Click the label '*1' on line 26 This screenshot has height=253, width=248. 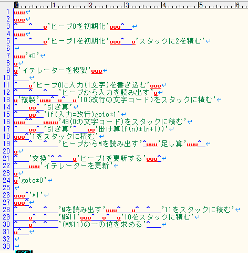(36, 195)
